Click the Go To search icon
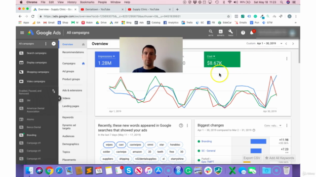The width and height of the screenshot is (316, 177). tap(211, 33)
